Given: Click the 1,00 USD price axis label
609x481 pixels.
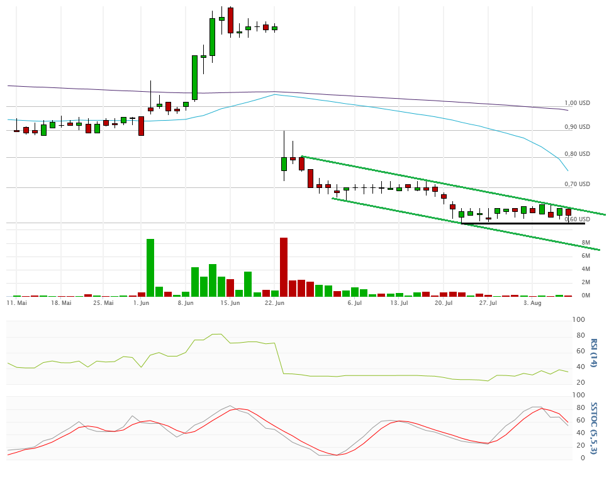Looking at the screenshot, I should coord(577,103).
